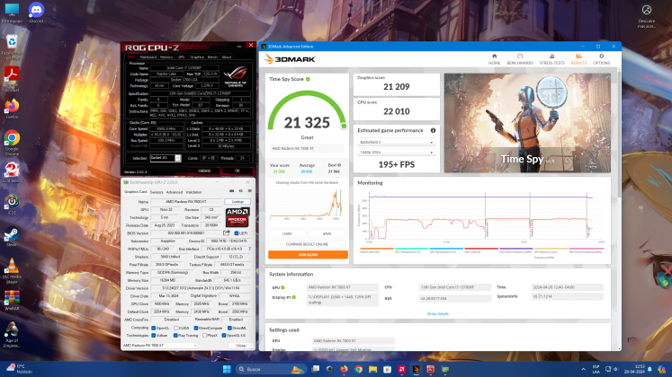
Task: Click the Show details link in System information
Action: [x=437, y=314]
